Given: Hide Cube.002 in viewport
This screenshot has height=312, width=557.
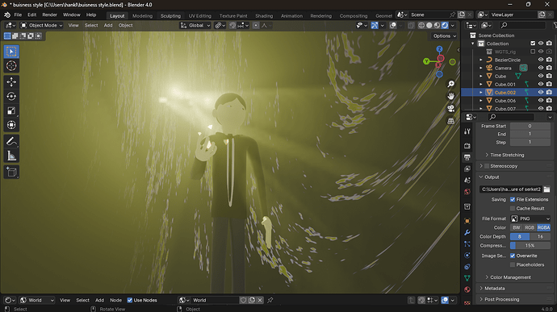Looking at the screenshot, I should point(541,92).
